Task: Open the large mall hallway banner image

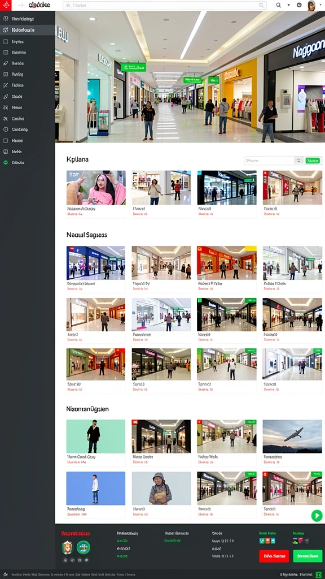Action: click(x=190, y=77)
